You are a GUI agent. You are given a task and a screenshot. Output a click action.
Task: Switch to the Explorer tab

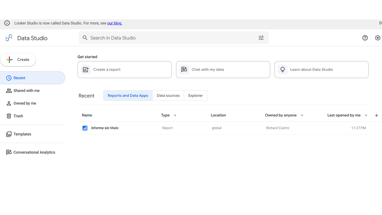pyautogui.click(x=195, y=96)
